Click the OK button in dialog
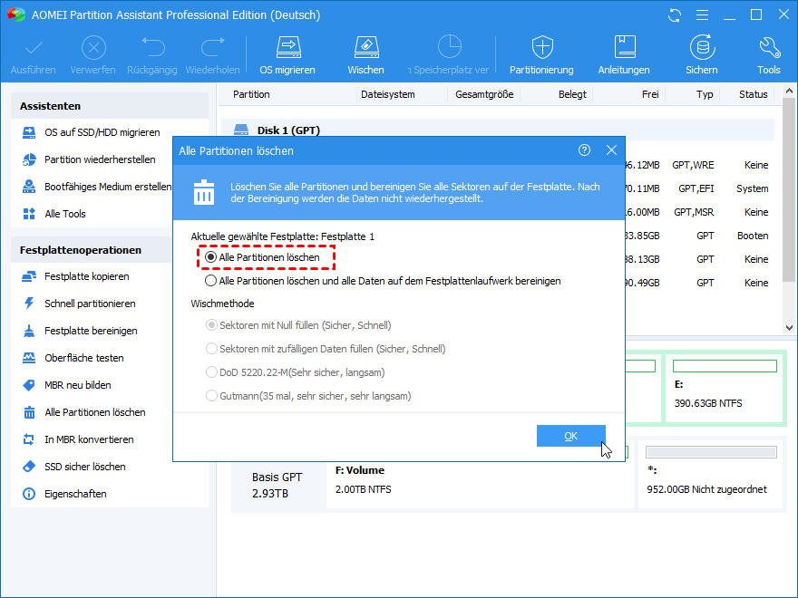The image size is (798, 598). [571, 436]
